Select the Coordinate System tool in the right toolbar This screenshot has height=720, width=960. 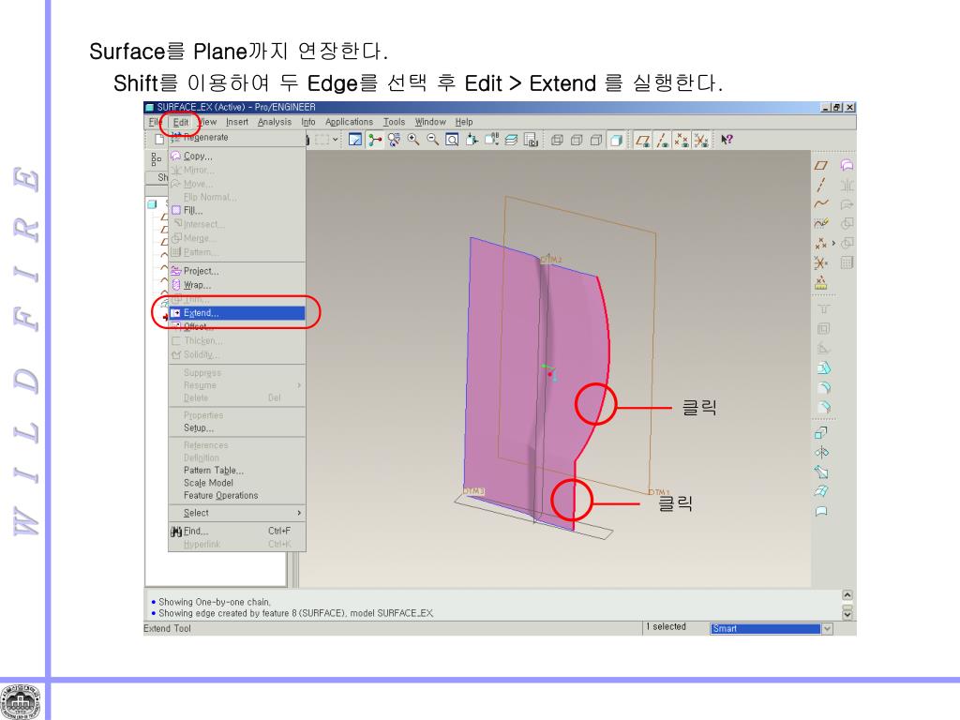(x=821, y=262)
